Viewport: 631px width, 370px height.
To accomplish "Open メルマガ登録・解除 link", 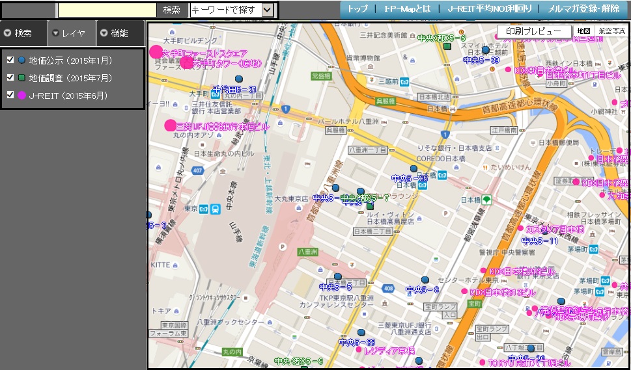I will click(583, 9).
